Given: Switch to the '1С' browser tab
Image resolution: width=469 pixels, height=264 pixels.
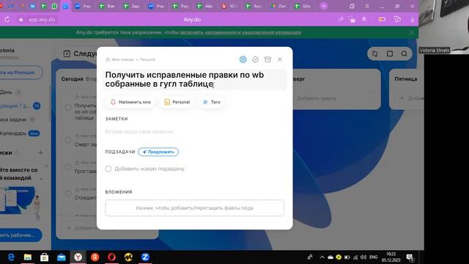Looking at the screenshot, I should click(x=229, y=6).
